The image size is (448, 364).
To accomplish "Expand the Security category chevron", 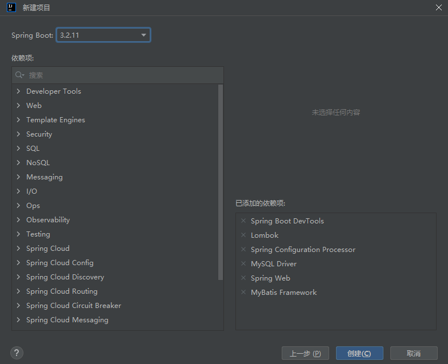I will point(18,134).
